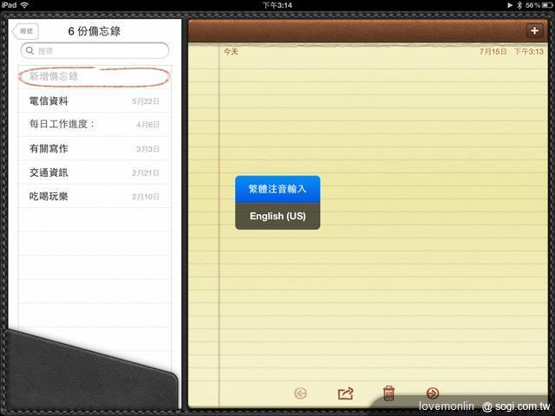Image resolution: width=555 pixels, height=416 pixels.
Task: Go to the previous note with left arrow
Action: point(300,393)
